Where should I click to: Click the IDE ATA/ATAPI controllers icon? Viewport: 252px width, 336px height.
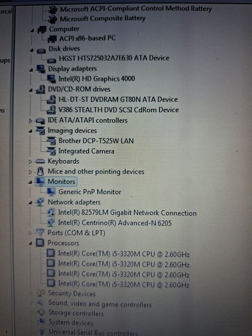tap(40, 120)
